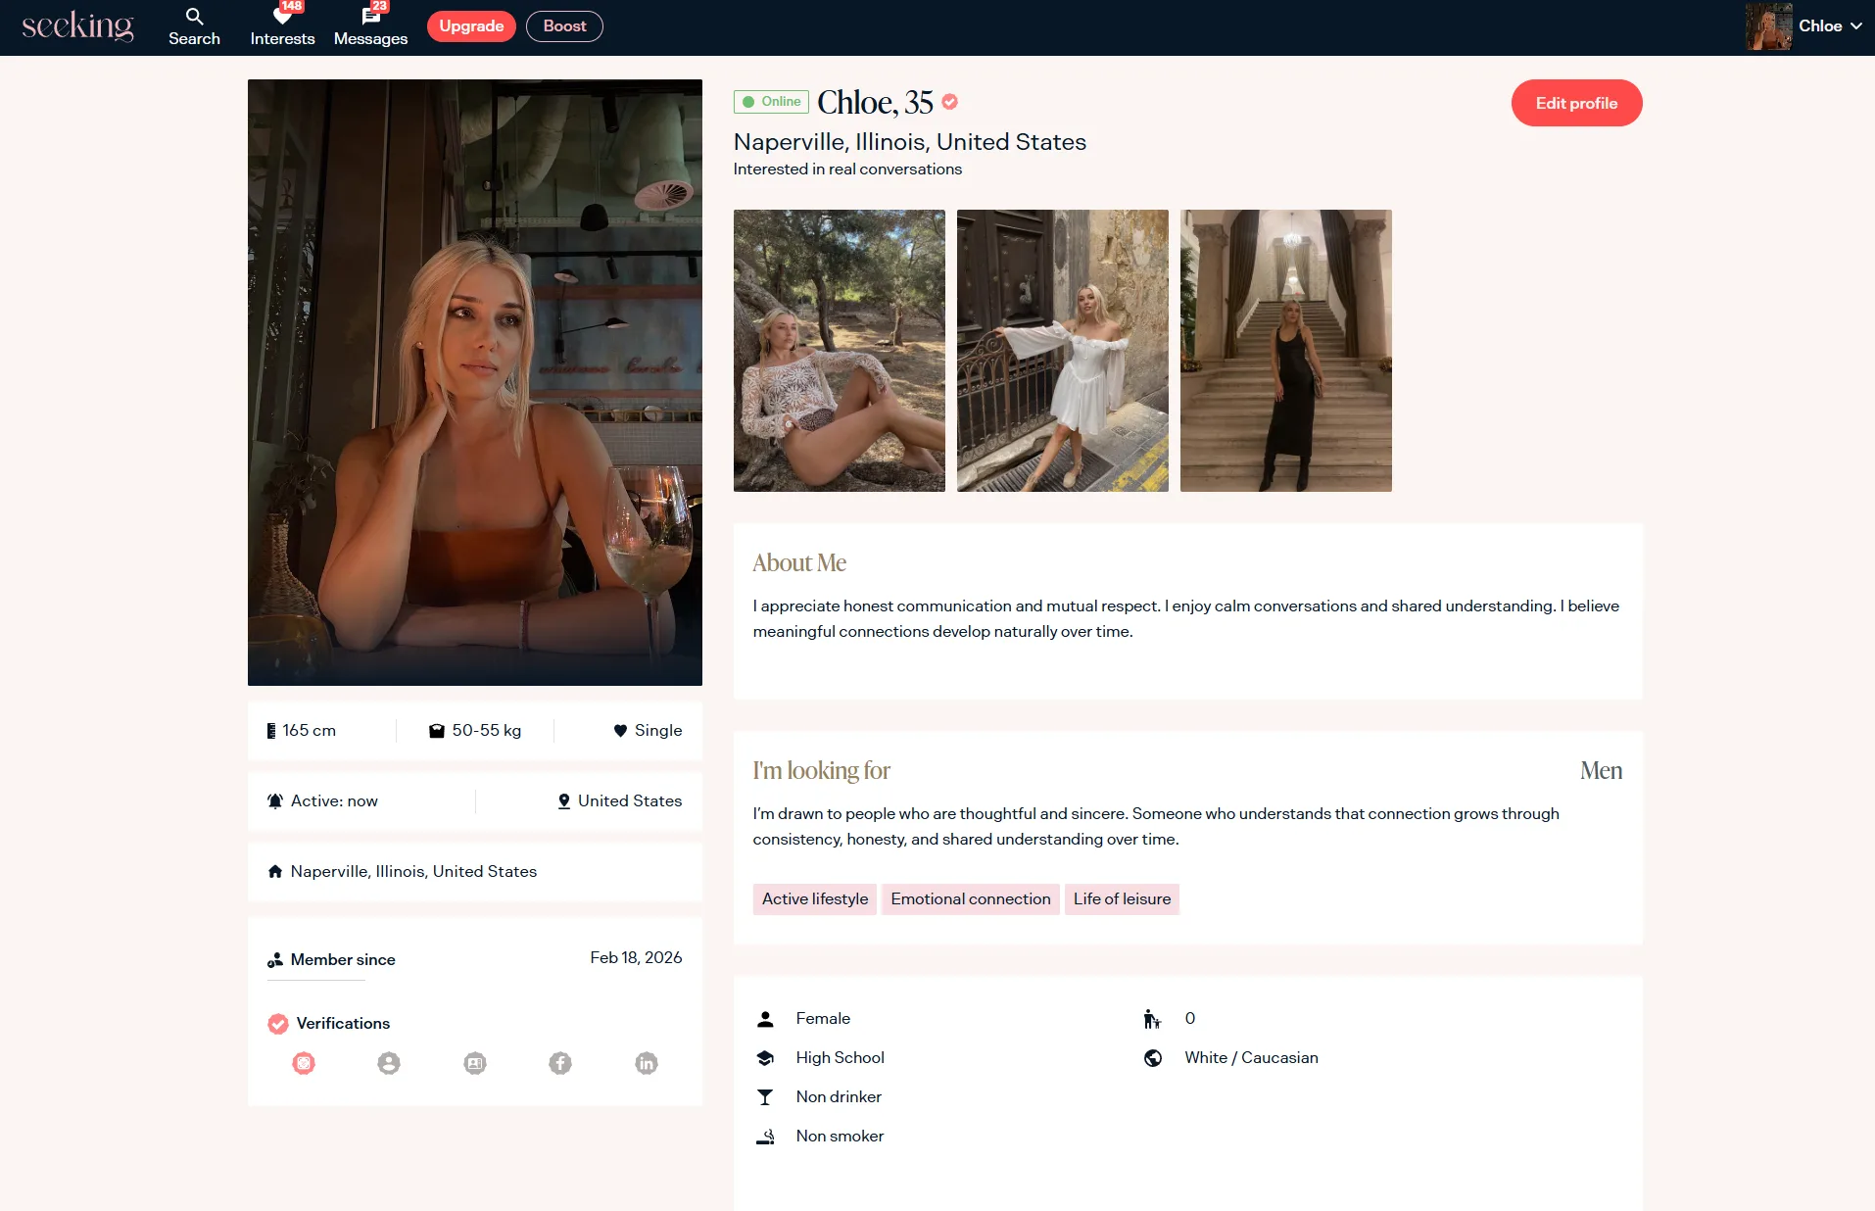Open Search from the top navigation

click(x=194, y=26)
